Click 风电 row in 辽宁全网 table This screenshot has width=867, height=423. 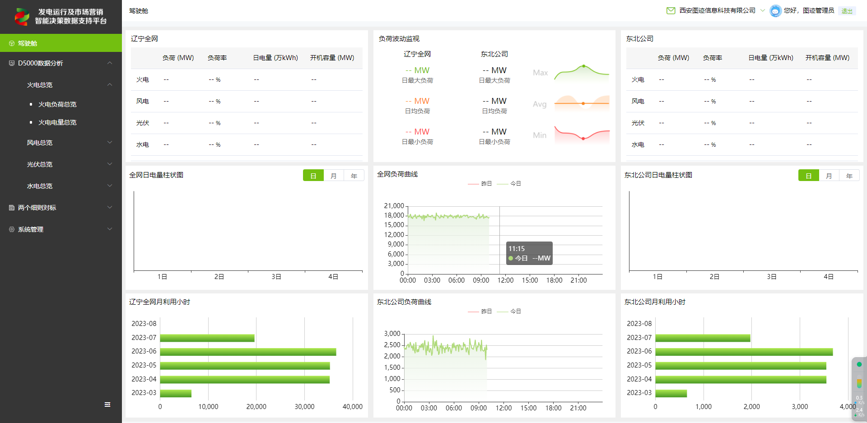tap(247, 101)
